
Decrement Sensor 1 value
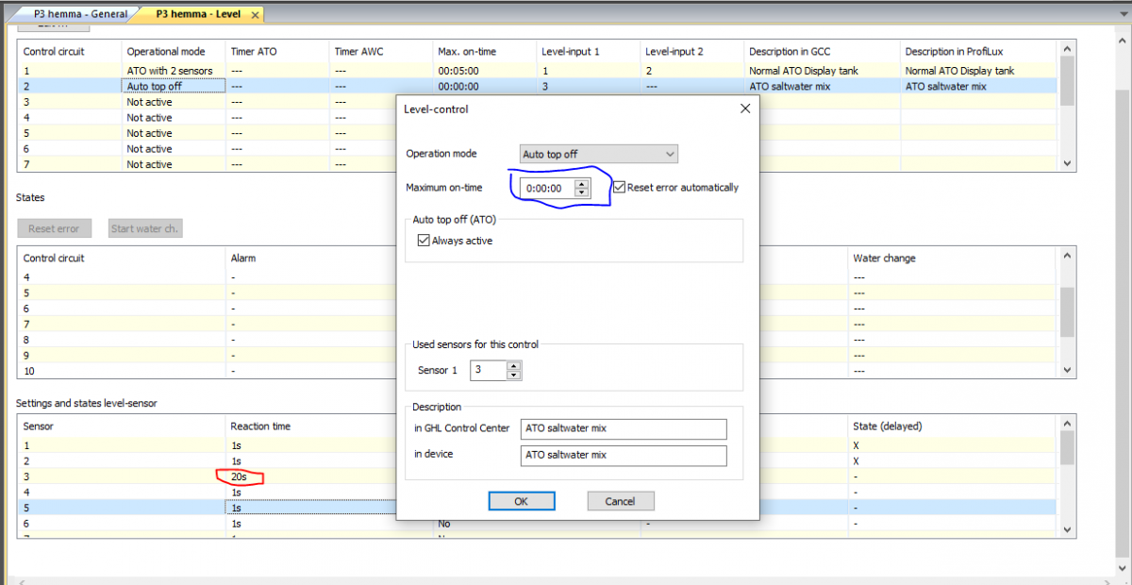coord(514,376)
